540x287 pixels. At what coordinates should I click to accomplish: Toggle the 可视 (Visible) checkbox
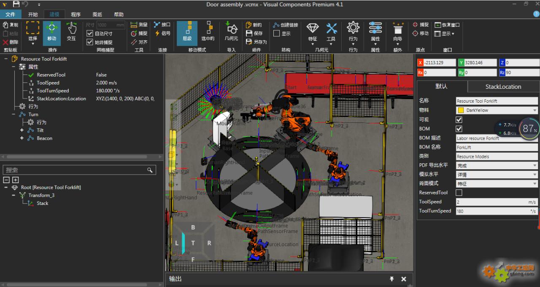click(459, 120)
